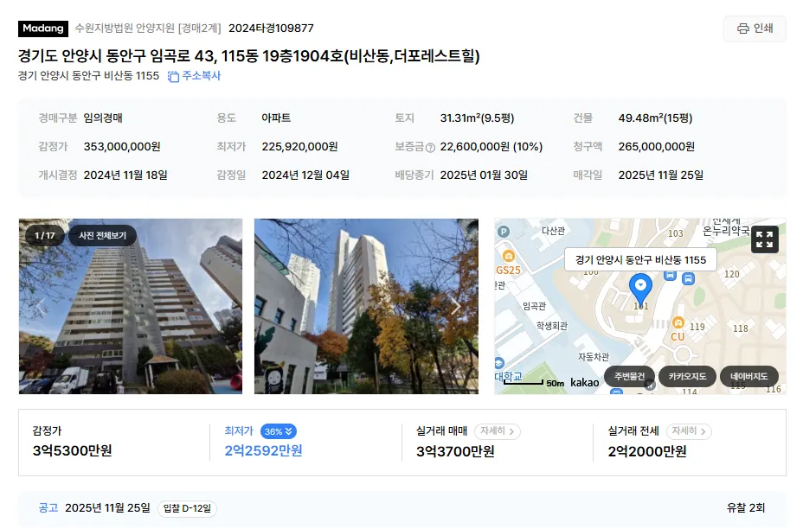
Task: Click the blue map location pin
Action: [640, 288]
